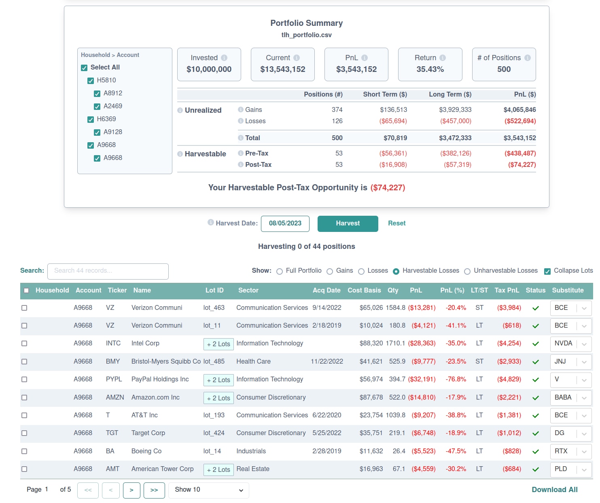This screenshot has width=600, height=503.
Task: Click the info icon before Unrealized
Action: (x=180, y=110)
